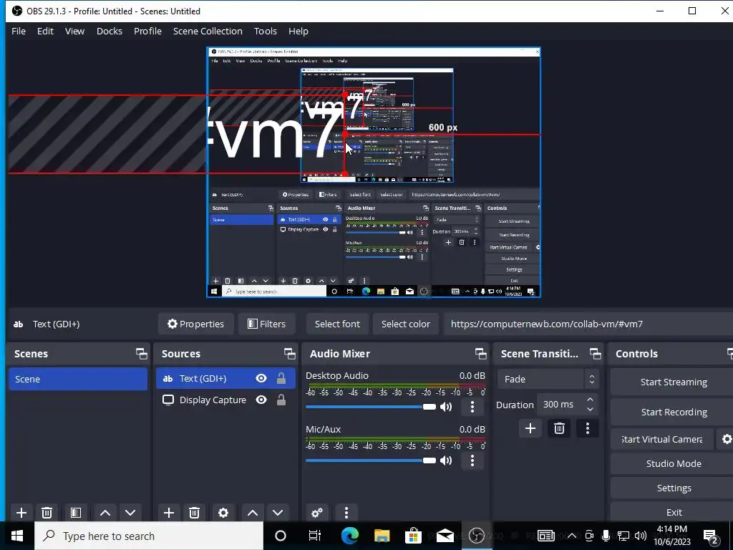
Task: Click Start Streaming button
Action: [x=674, y=382]
